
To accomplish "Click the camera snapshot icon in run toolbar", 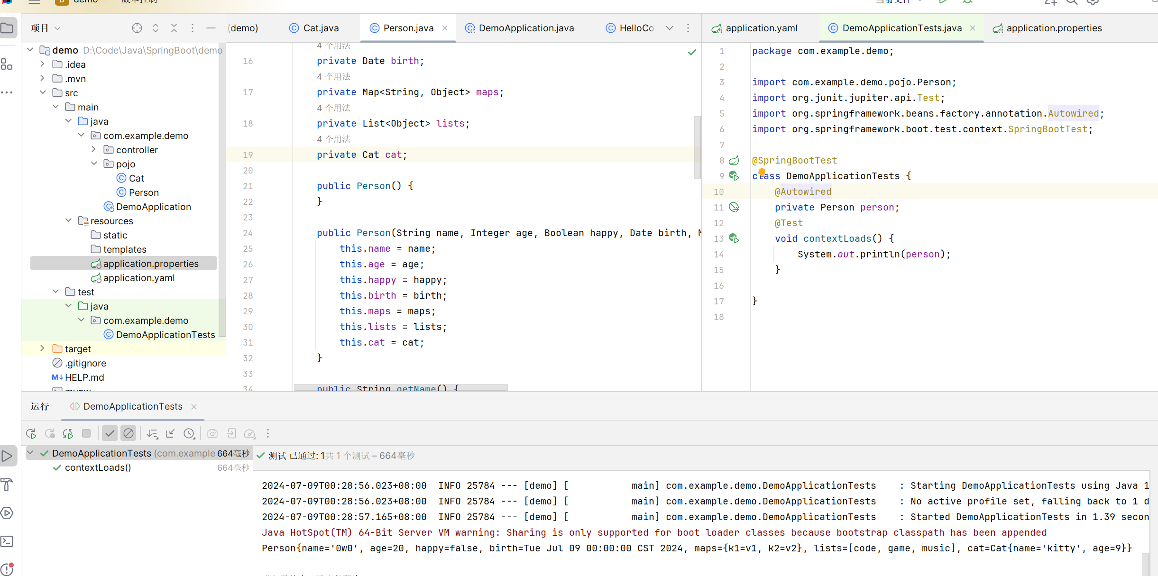I will 212,433.
